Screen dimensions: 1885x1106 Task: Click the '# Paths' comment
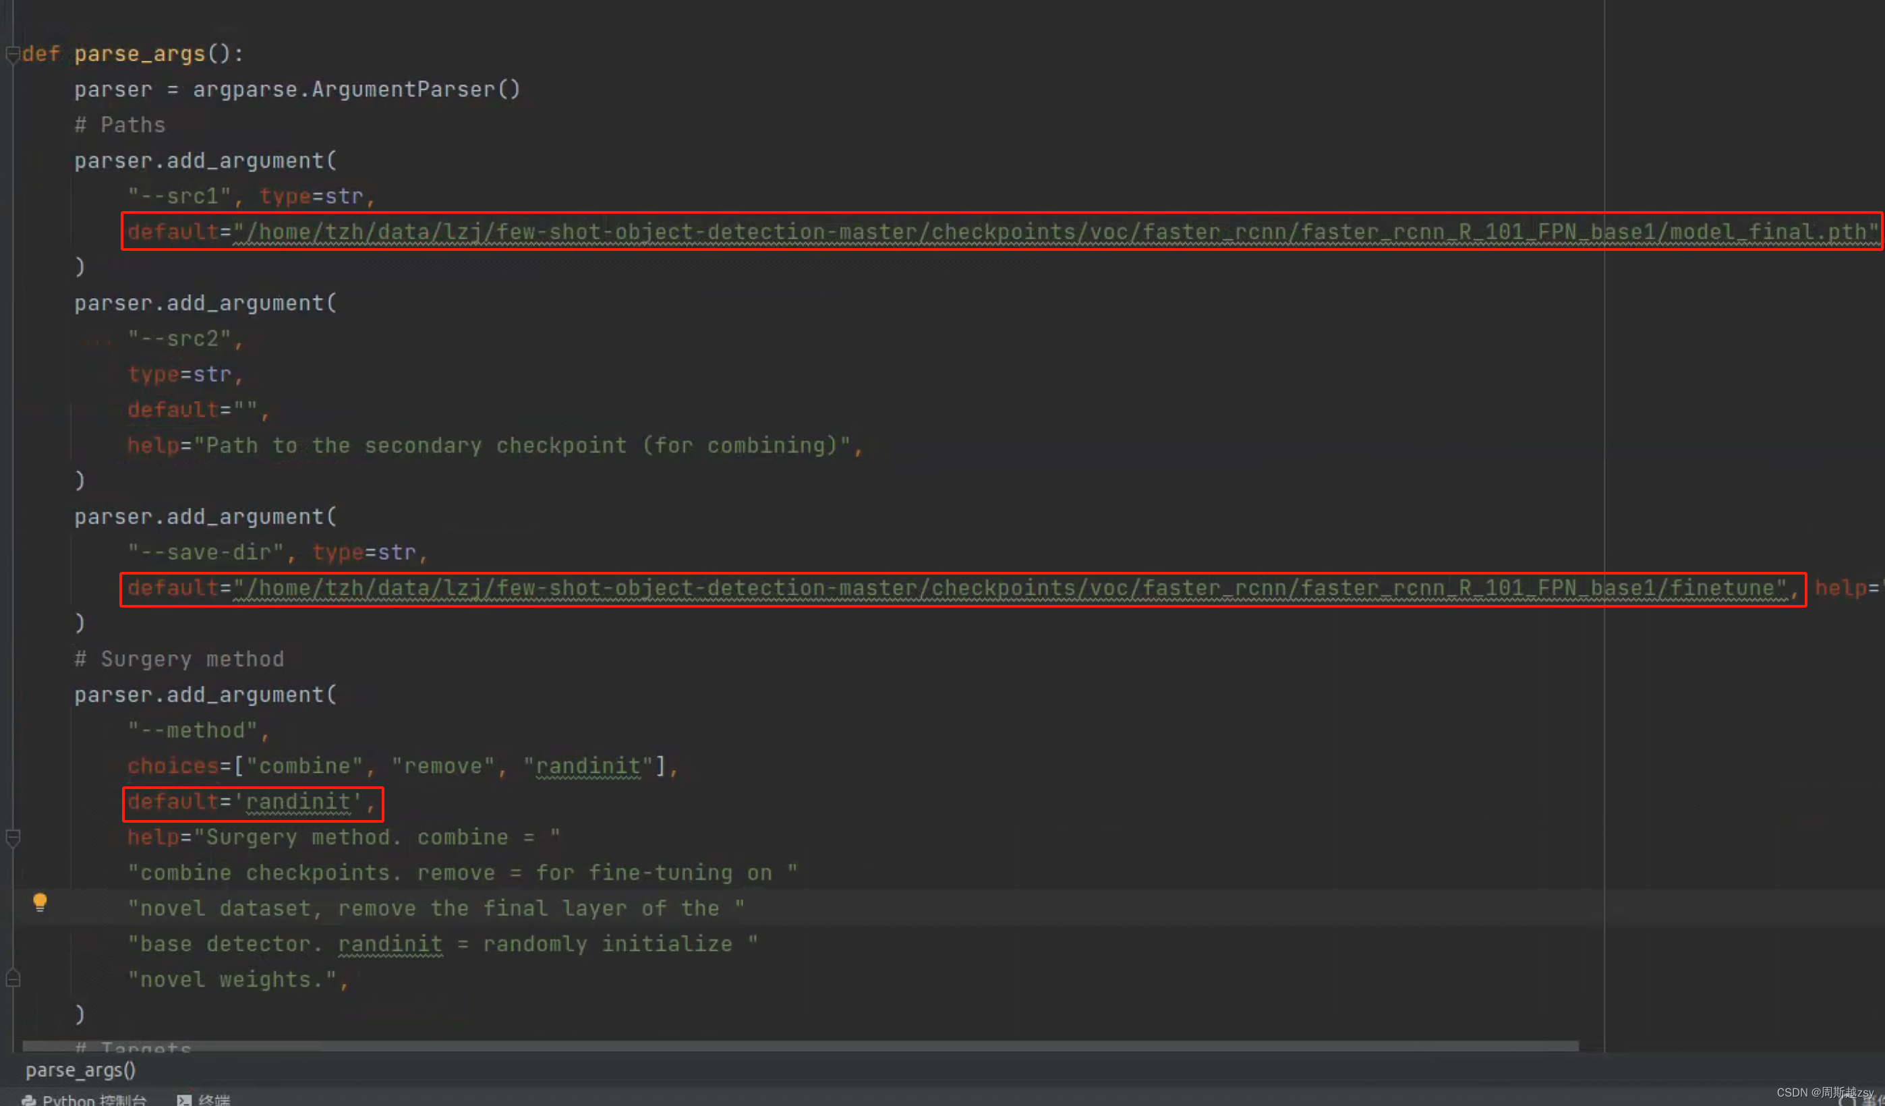point(119,125)
